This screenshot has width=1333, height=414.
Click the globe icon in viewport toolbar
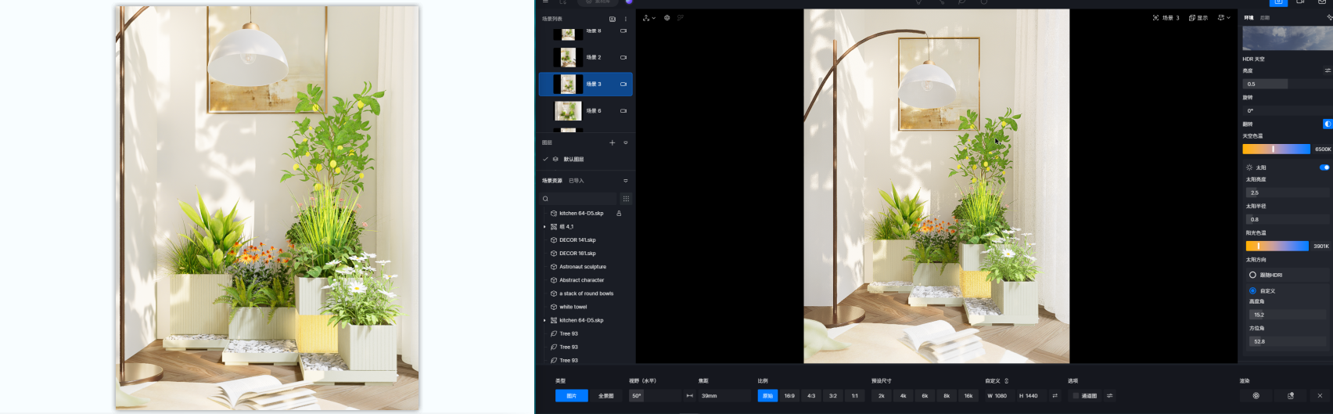click(667, 17)
